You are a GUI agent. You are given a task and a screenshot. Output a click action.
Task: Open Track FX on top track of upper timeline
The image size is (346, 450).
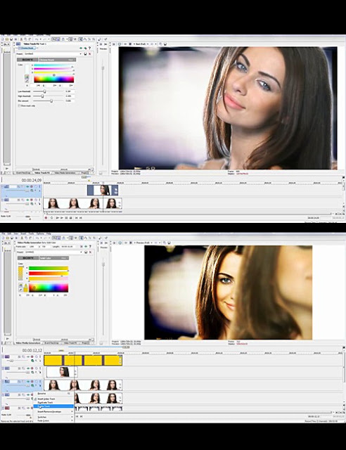[x=27, y=187]
